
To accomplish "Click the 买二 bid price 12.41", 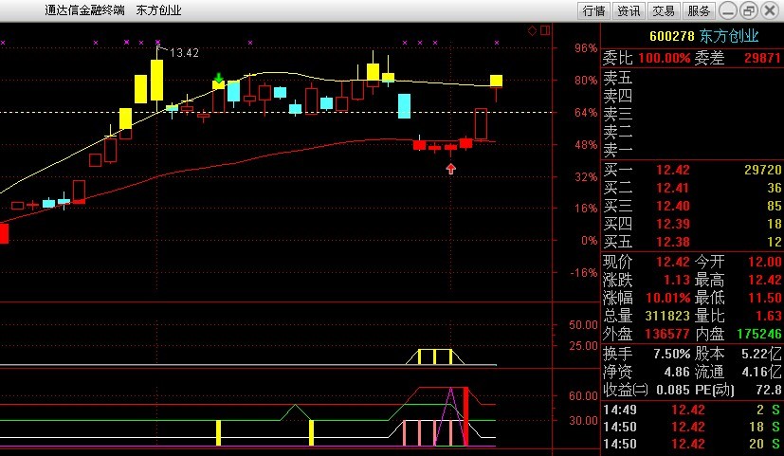I will 672,188.
